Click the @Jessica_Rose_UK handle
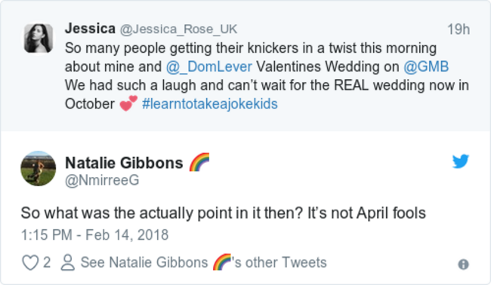The width and height of the screenshot is (491, 285). (178, 29)
